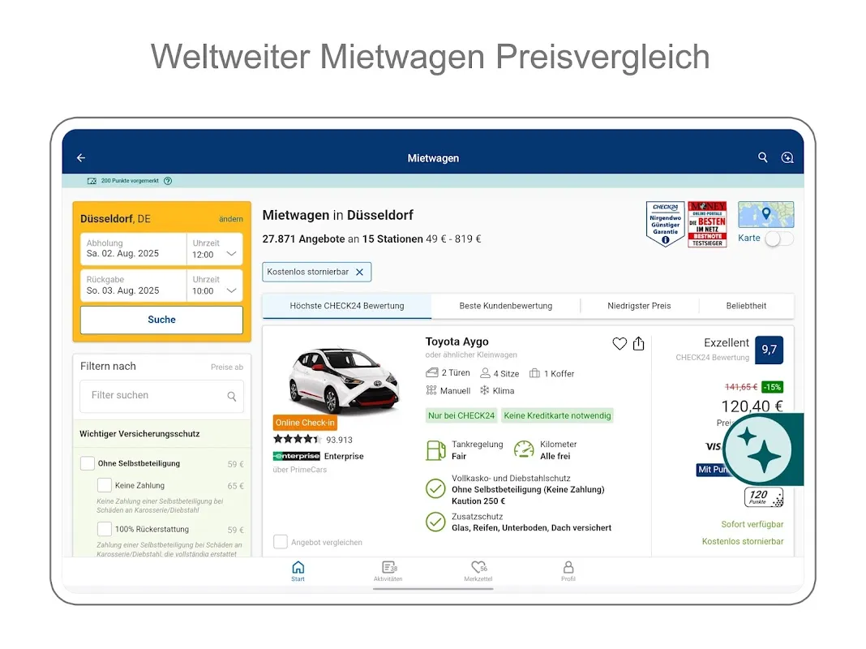Click Kostenlos stornierbar text in price panel

[743, 542]
